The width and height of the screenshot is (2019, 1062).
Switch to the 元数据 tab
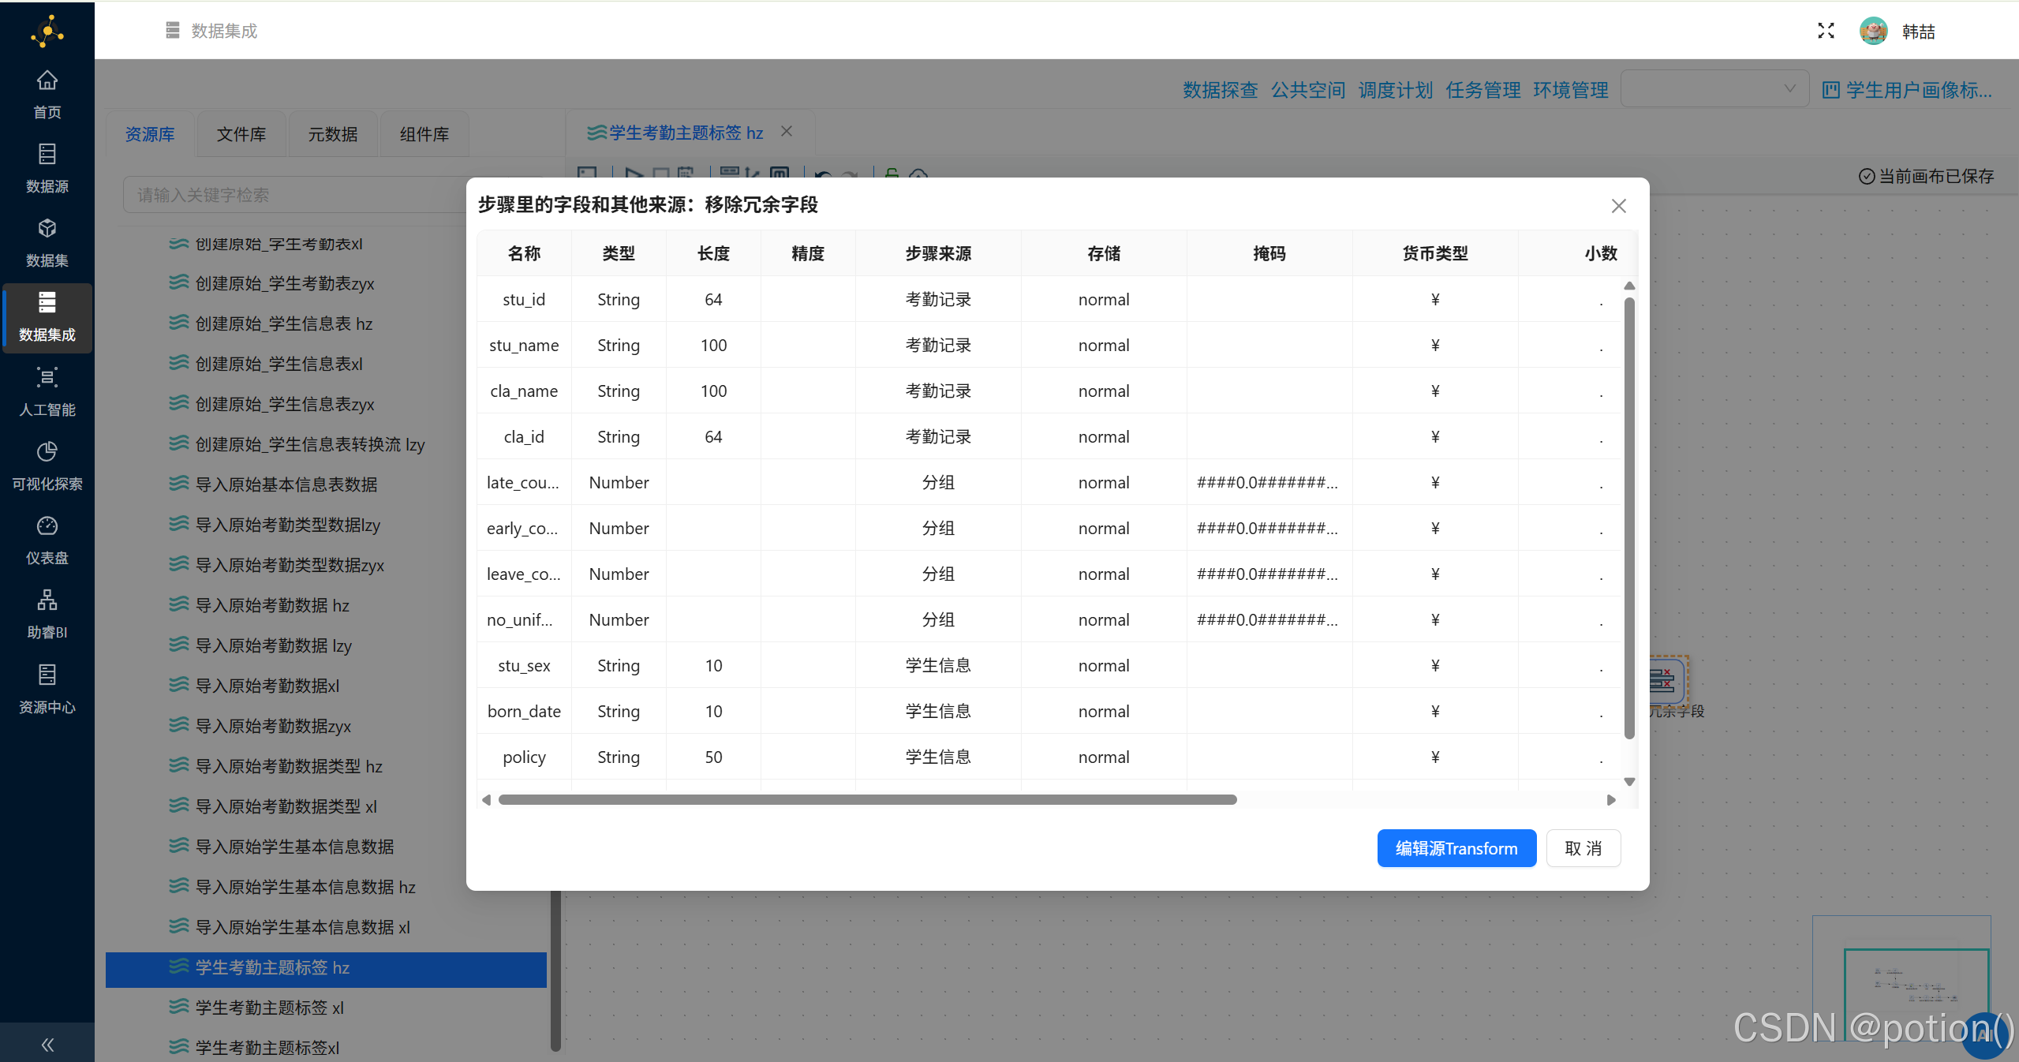coord(333,134)
